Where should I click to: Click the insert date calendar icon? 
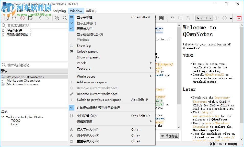161,18
